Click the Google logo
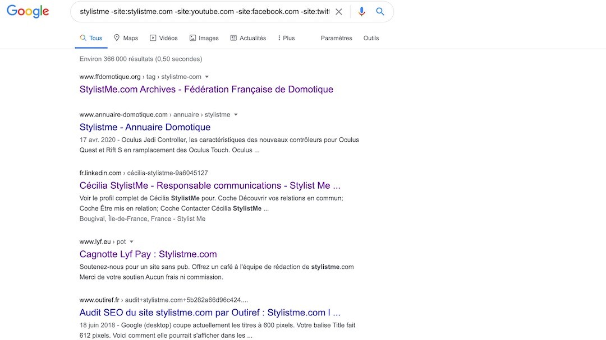606x340 pixels. [x=28, y=12]
